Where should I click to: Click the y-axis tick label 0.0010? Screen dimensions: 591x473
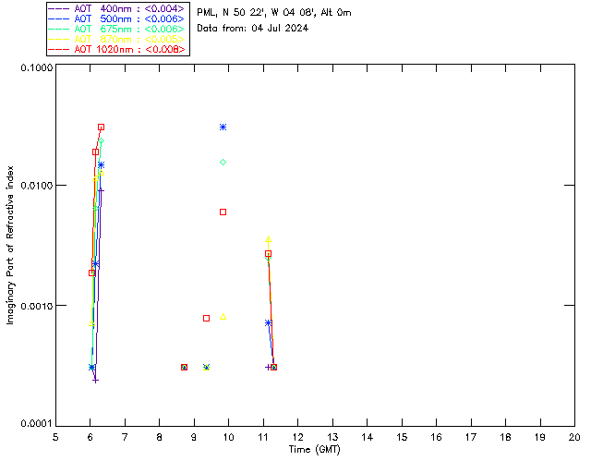pos(37,306)
